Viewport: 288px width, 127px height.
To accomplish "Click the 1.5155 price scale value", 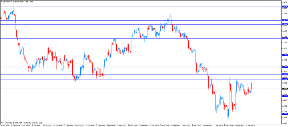I will 284,60.
